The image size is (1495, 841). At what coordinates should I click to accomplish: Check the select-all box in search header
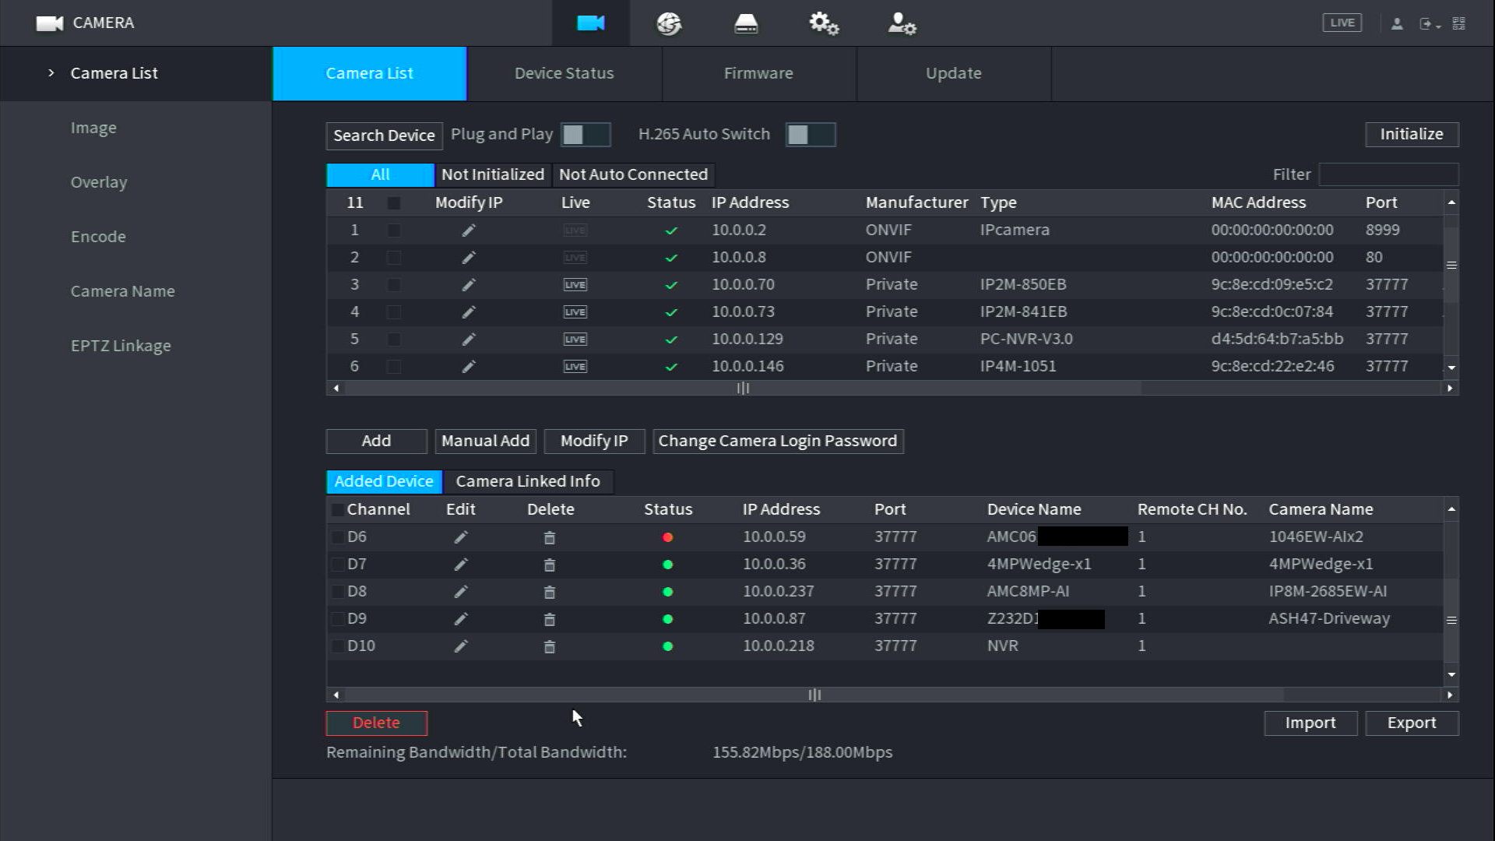pos(394,203)
